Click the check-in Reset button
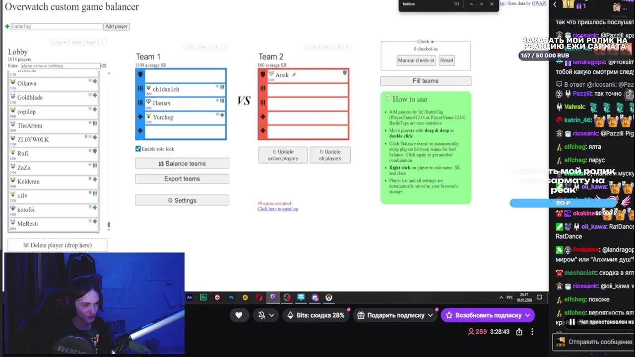Screen dimensions: 635x357 click(446, 60)
